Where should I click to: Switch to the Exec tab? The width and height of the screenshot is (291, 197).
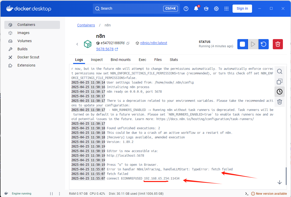(142, 60)
